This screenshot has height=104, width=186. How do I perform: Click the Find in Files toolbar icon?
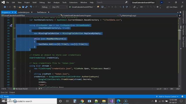tap(98, 7)
